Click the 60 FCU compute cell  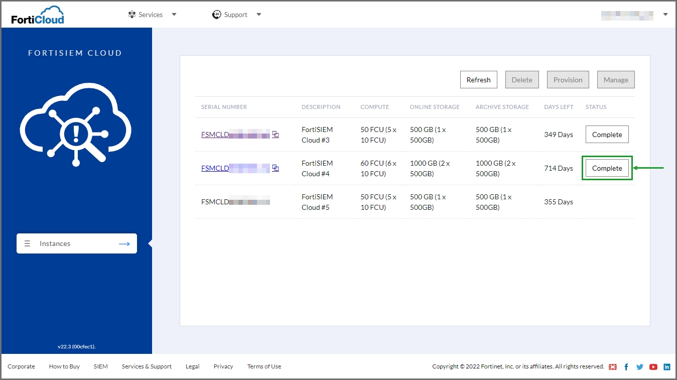(x=378, y=168)
